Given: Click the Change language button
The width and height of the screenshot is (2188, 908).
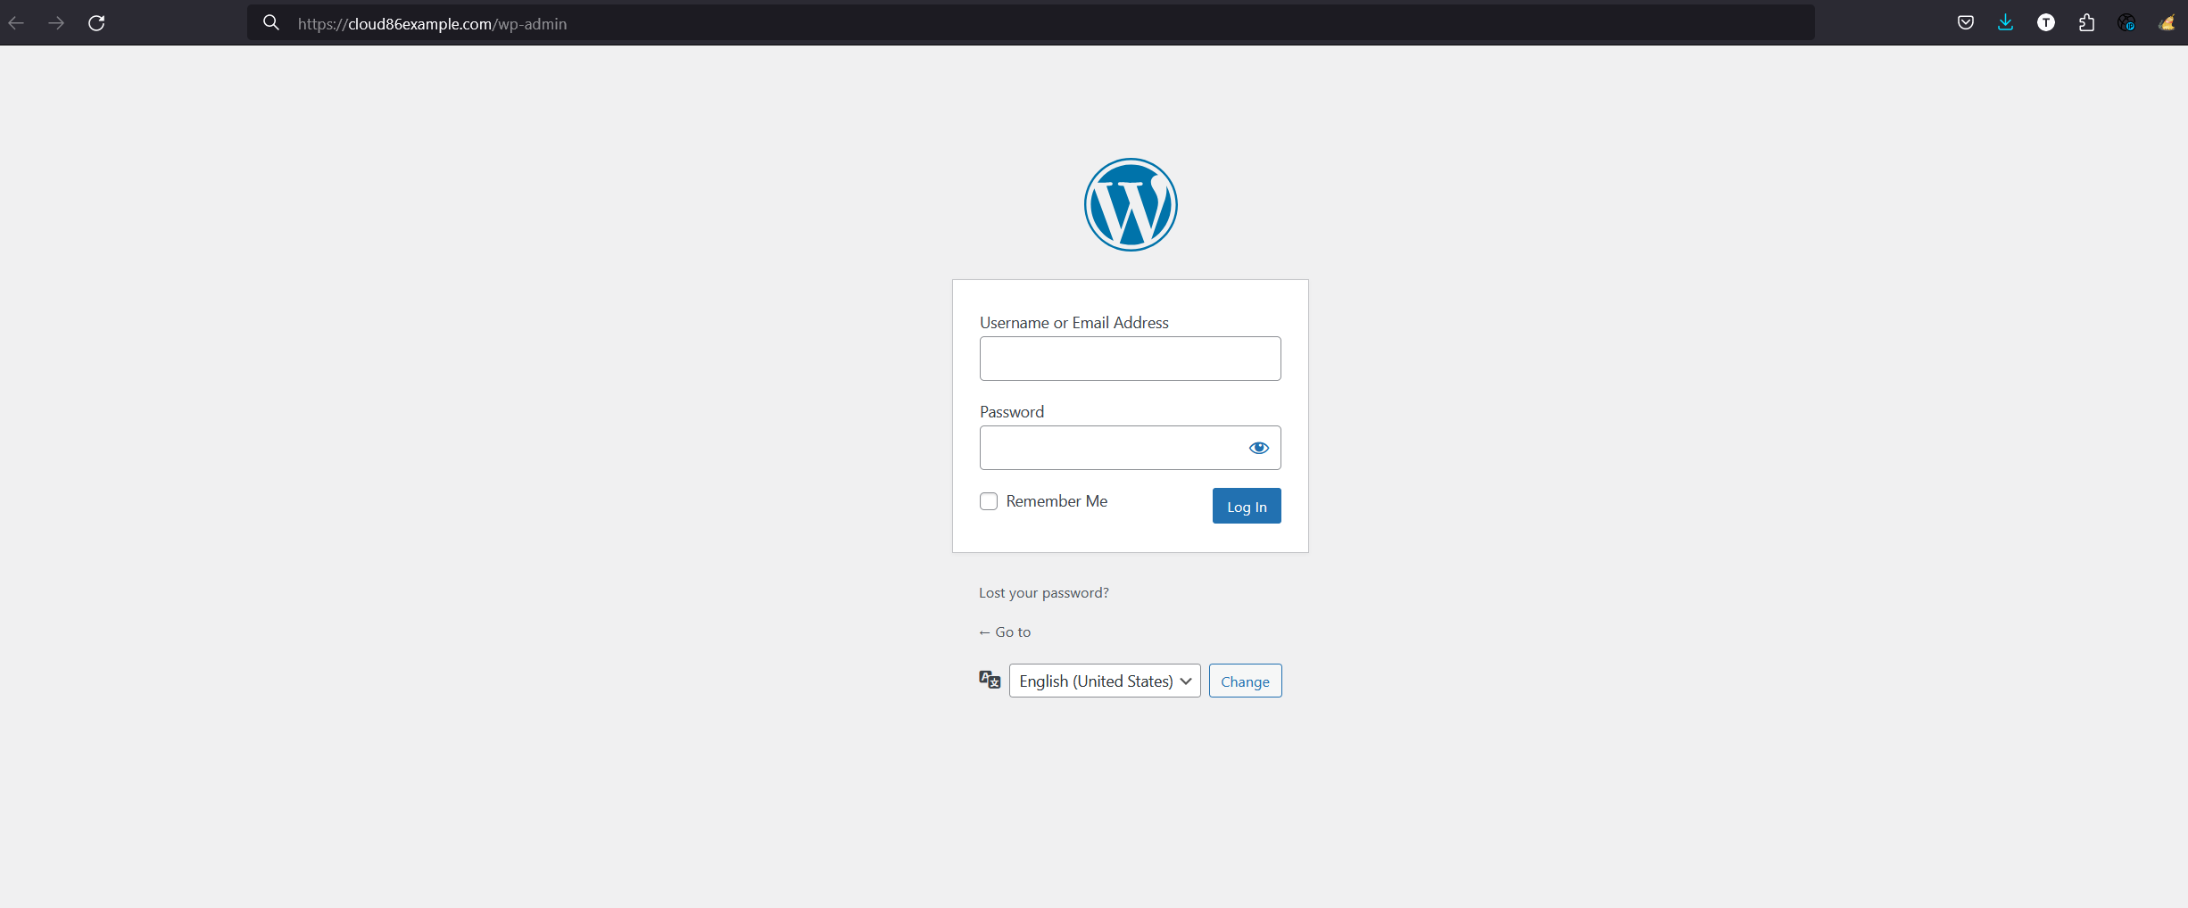Looking at the screenshot, I should [x=1246, y=681].
